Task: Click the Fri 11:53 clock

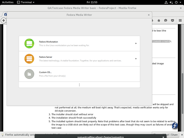Action: point(92,2)
